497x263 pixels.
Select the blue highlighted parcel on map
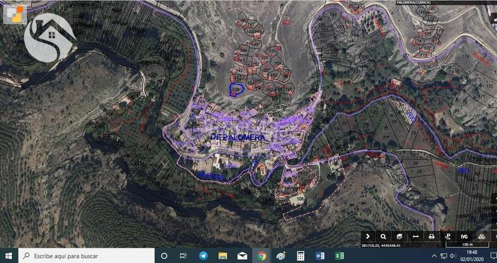(236, 91)
